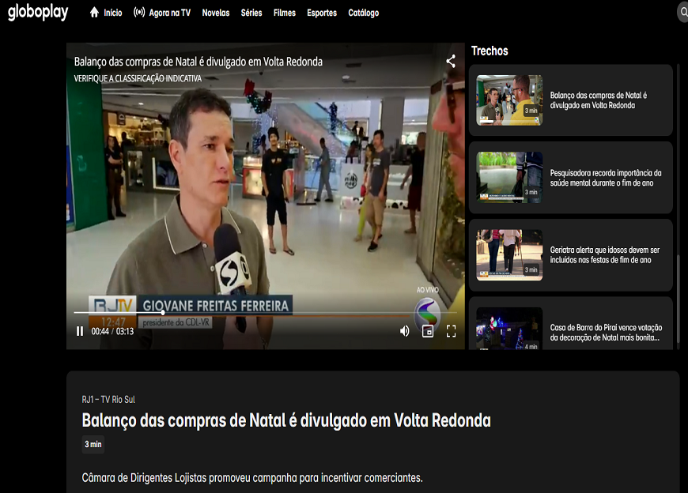The width and height of the screenshot is (688, 493).
Task: Share the video with the share icon
Action: [x=451, y=61]
